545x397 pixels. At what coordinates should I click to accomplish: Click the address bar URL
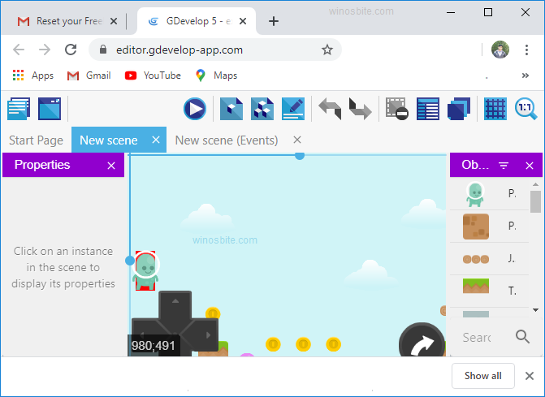(180, 50)
